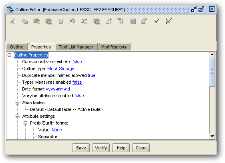The width and height of the screenshot is (225, 163).
Task: Click the Cut scissors toolbar icon
Action: click(12, 21)
